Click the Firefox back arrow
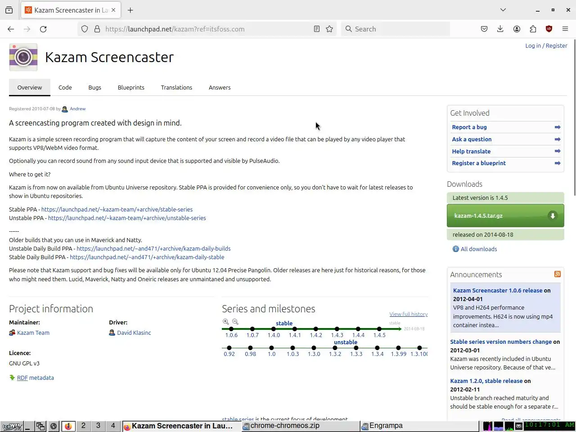576x432 pixels. 11,29
